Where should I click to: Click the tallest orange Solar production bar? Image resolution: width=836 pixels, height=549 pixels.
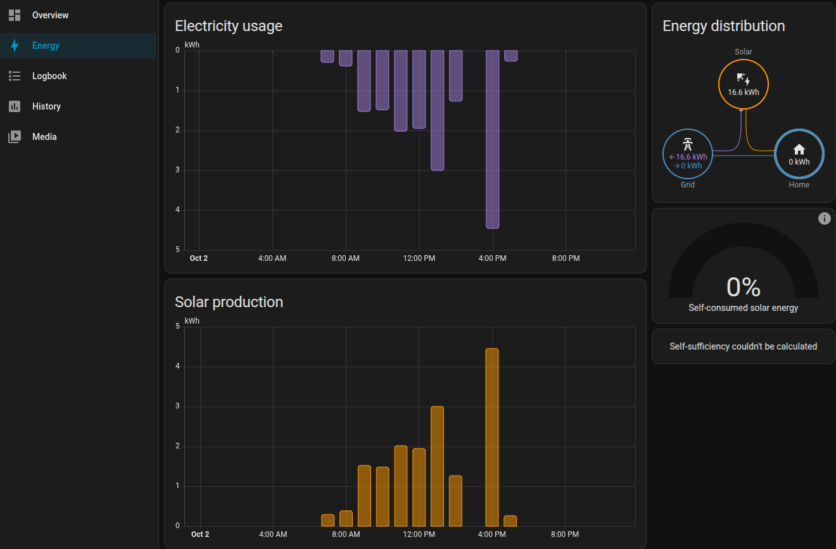point(491,437)
